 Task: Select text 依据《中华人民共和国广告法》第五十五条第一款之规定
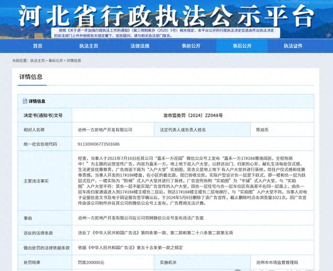(130, 247)
